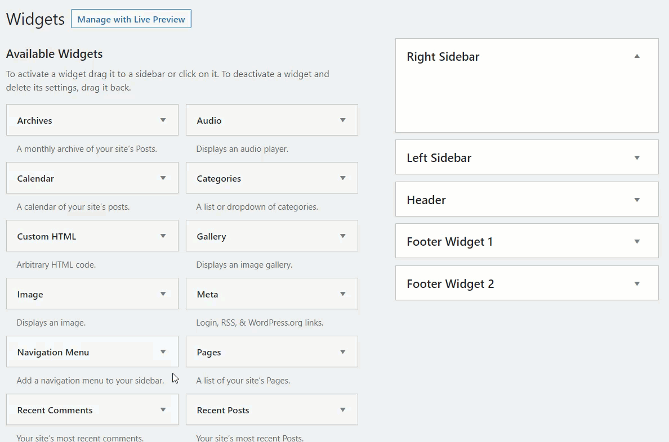Select the Recent Comments widget title
This screenshot has height=442, width=669.
55,411
